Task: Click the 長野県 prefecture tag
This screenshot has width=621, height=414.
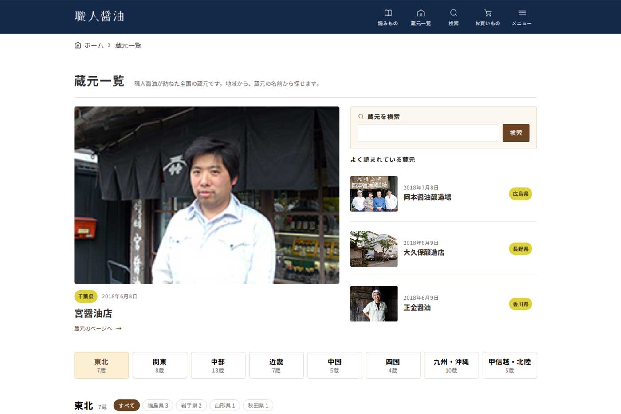Action: click(520, 249)
